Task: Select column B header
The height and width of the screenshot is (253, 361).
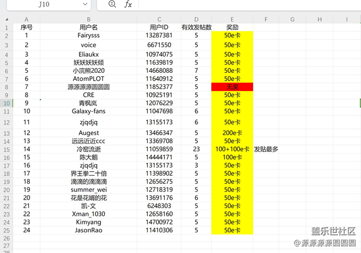Action: click(88, 19)
